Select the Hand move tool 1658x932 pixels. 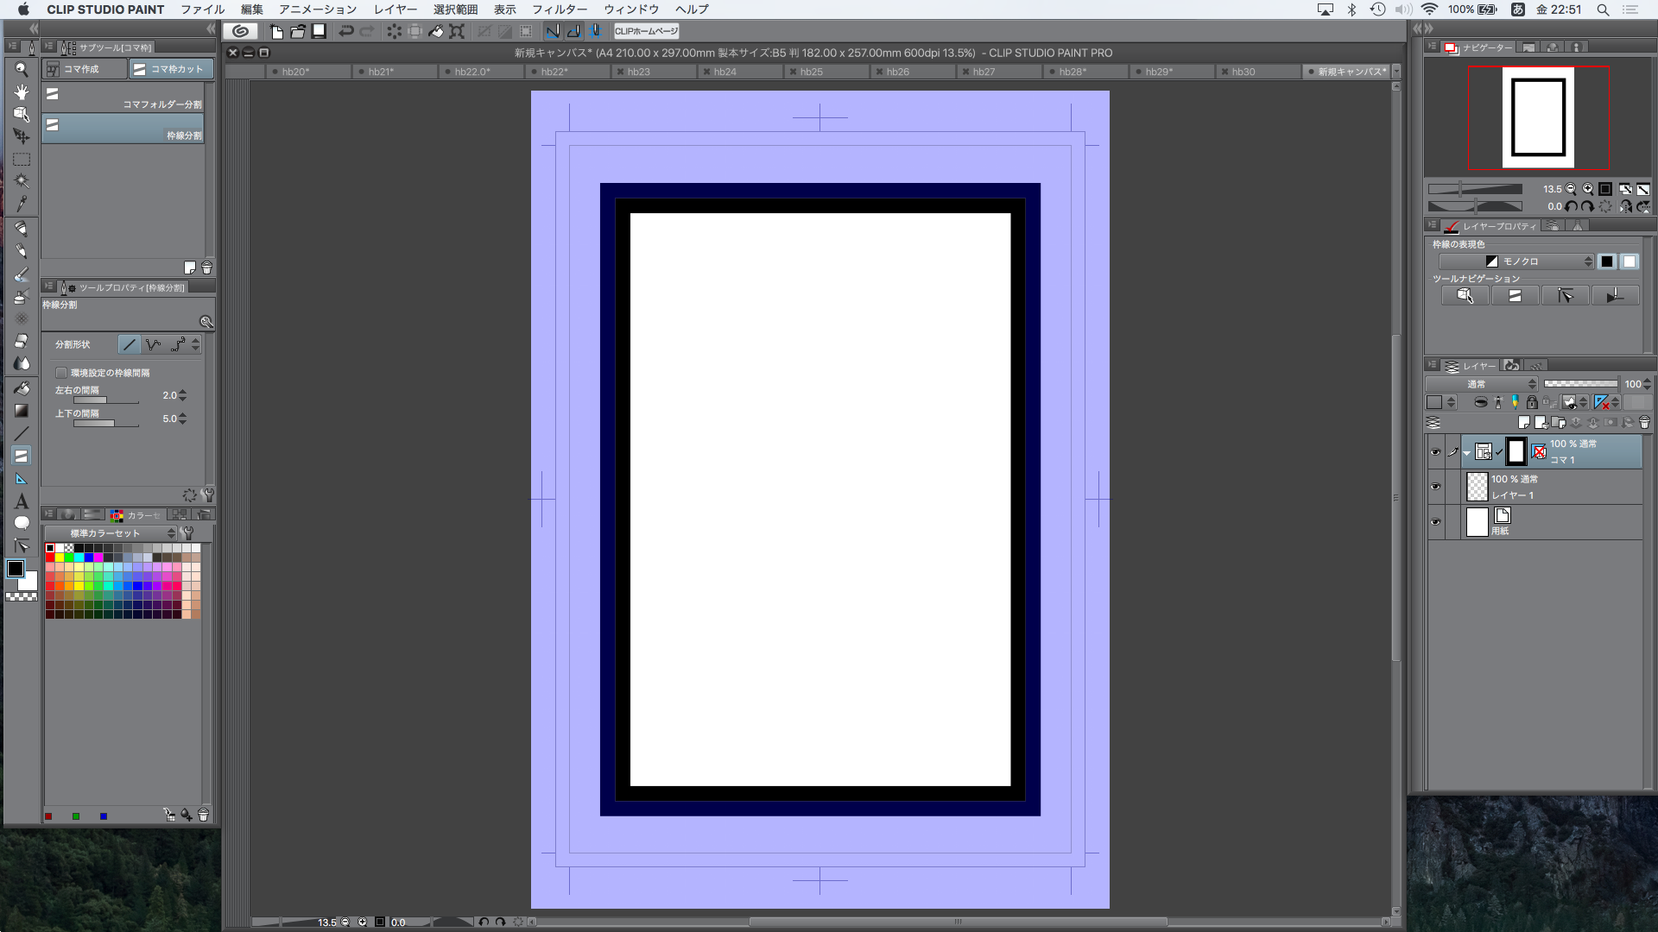[22, 91]
